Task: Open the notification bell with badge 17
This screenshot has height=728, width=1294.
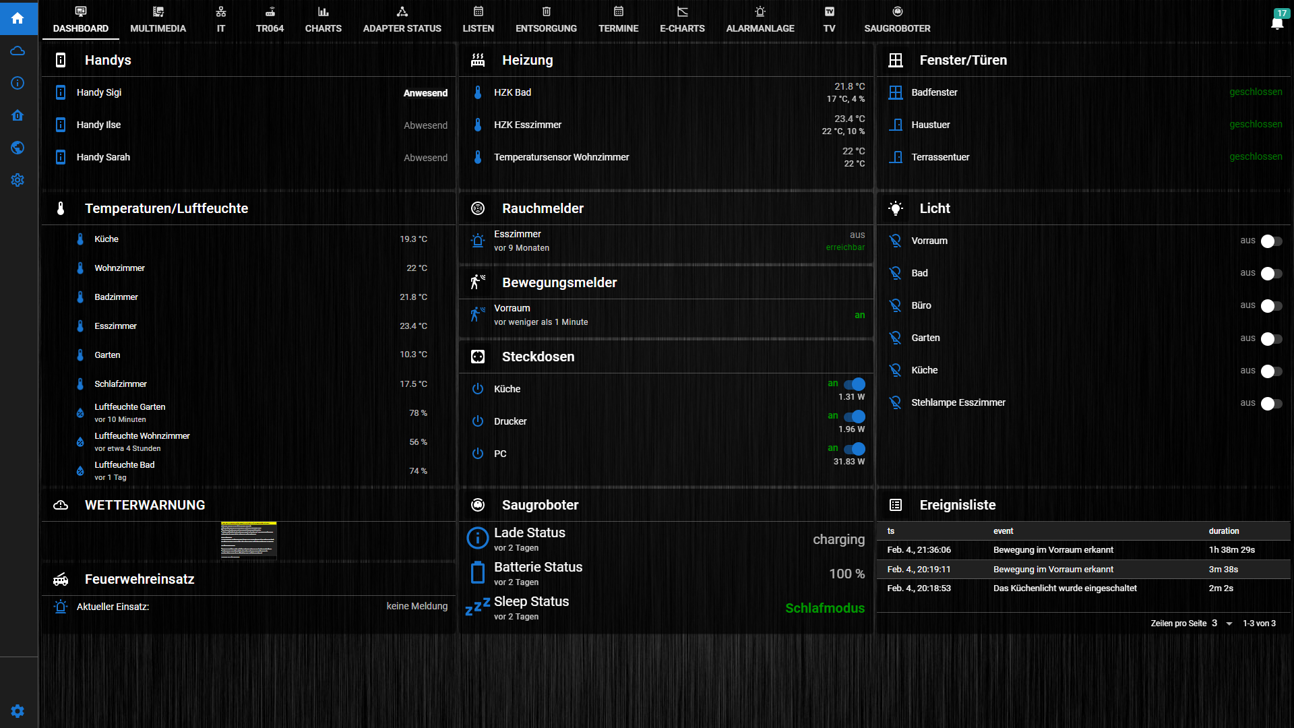Action: (1278, 22)
